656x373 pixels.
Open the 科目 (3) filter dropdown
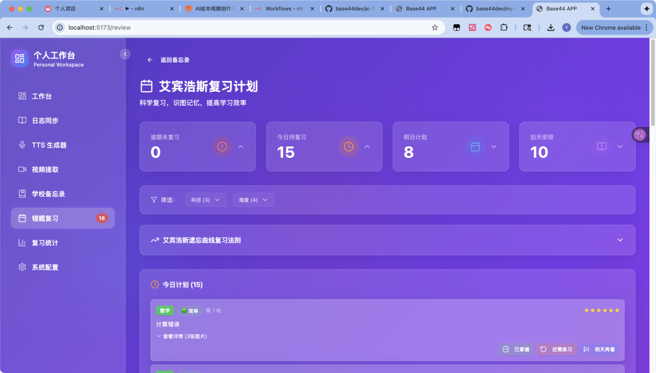coord(205,200)
